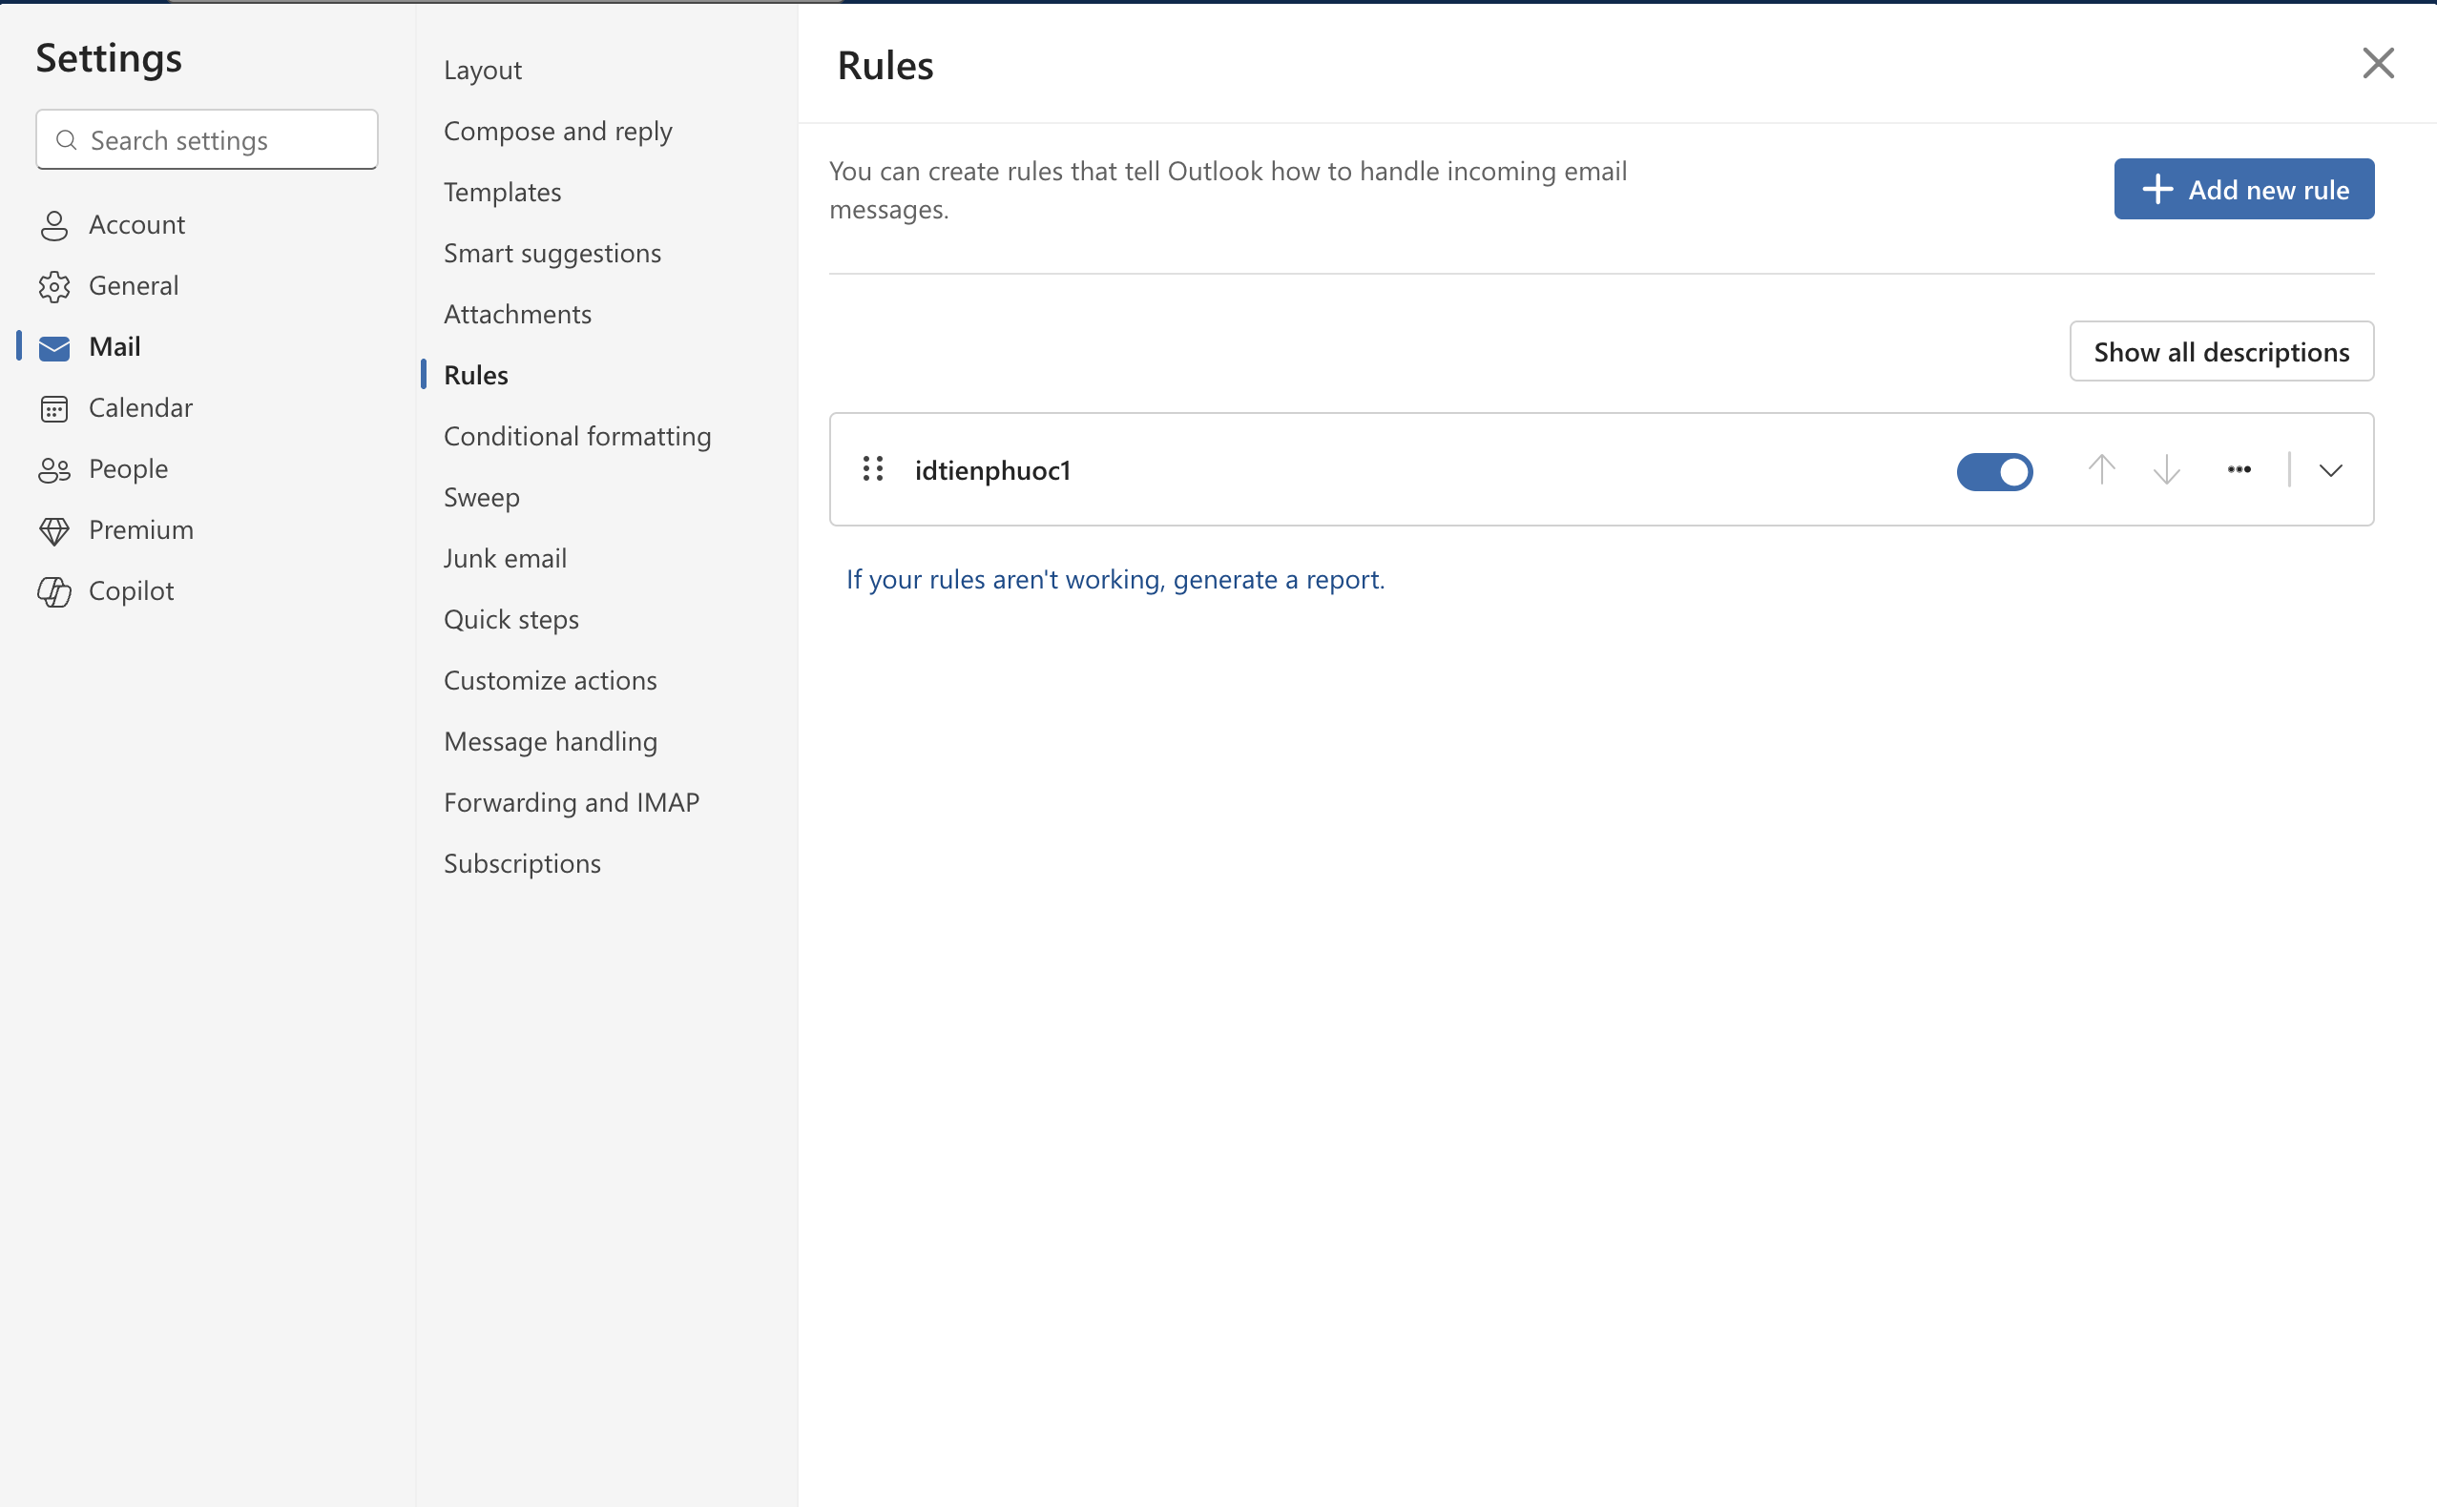Viewport: 2437px width, 1507px height.
Task: Click the Account person icon
Action: click(53, 225)
